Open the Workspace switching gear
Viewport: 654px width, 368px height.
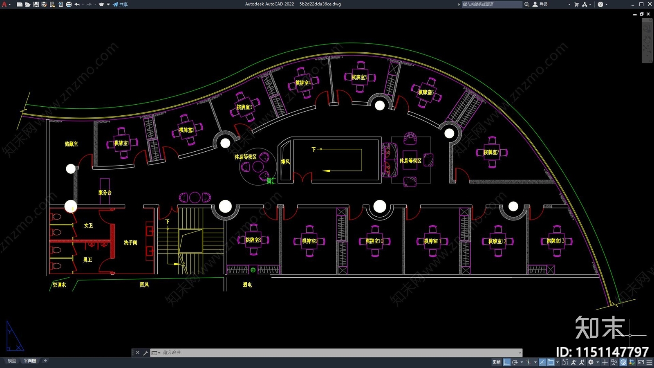click(591, 362)
